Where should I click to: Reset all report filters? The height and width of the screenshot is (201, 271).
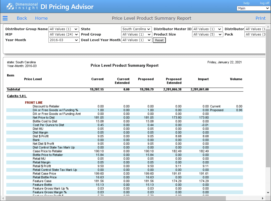click(x=159, y=40)
